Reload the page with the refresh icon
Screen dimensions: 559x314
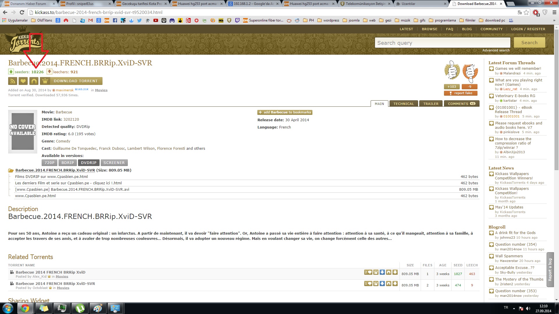(x=22, y=12)
